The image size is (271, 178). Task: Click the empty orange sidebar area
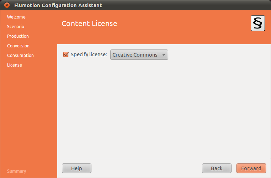(x=28, y=117)
